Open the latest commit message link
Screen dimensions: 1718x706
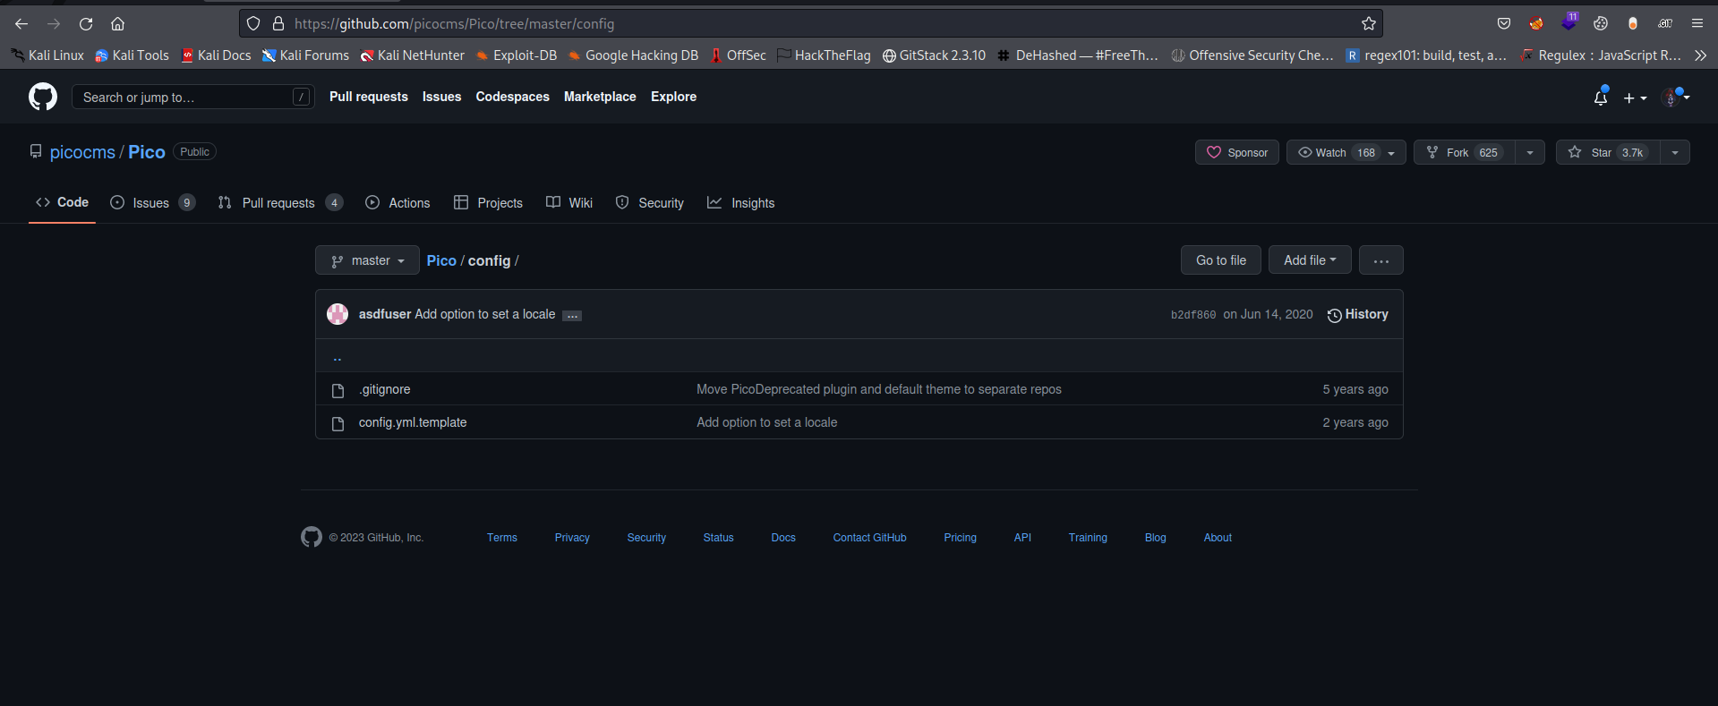[484, 314]
